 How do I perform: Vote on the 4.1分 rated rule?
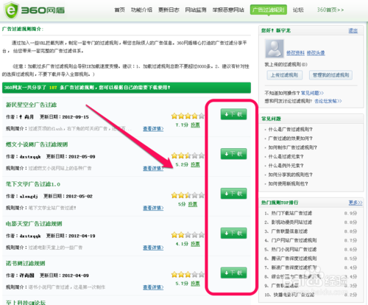point(195,244)
